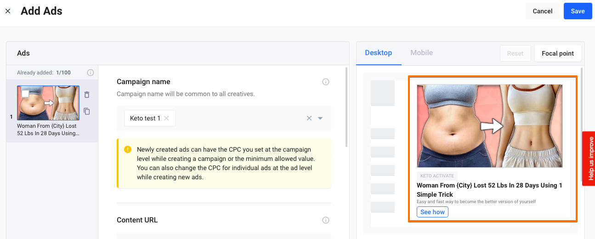595x239 pixels.
Task: Click the yellow warning icon in CPC notice
Action: [128, 150]
